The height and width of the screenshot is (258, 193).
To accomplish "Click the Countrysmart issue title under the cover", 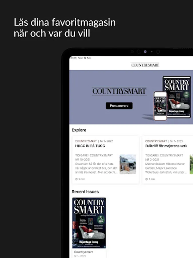I will pos(83,252).
